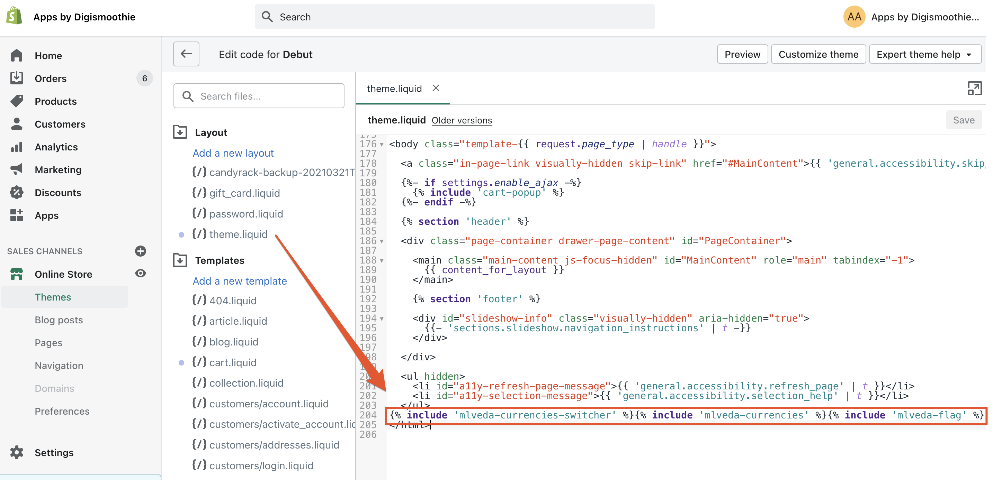Open Analytics chart icon
Screen dimensions: 1002x480
[x=17, y=147]
